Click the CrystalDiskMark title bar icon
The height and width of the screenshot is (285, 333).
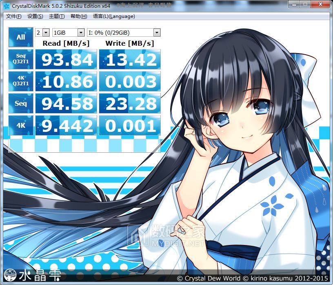[7, 6]
